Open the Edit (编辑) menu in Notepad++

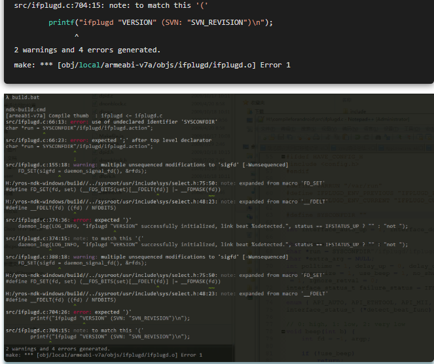(287, 129)
